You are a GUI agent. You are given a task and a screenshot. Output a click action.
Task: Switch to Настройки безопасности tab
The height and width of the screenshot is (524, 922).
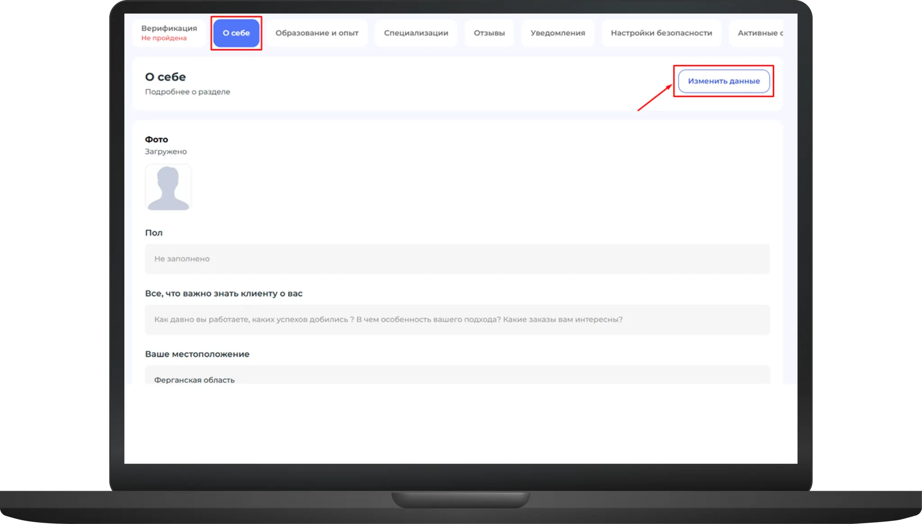(661, 33)
